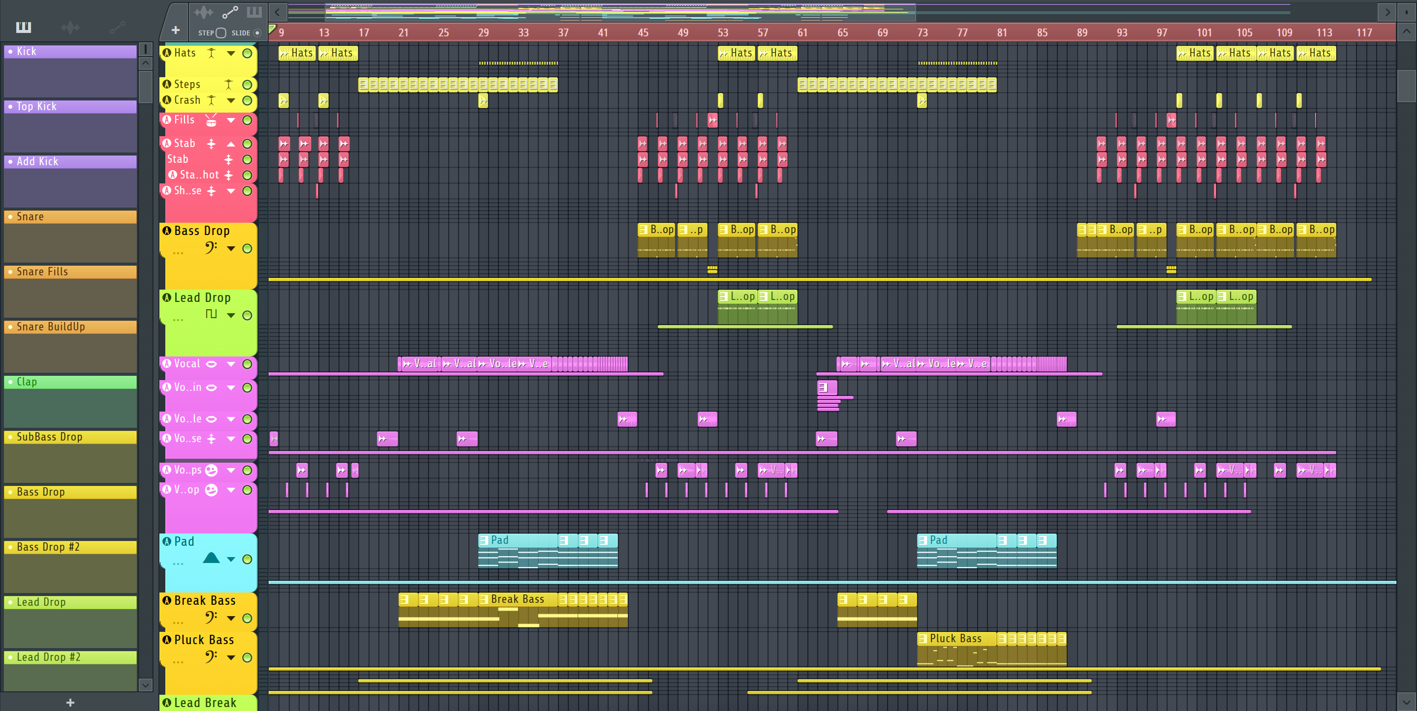Select the playlist header audio waveform tab

[204, 12]
